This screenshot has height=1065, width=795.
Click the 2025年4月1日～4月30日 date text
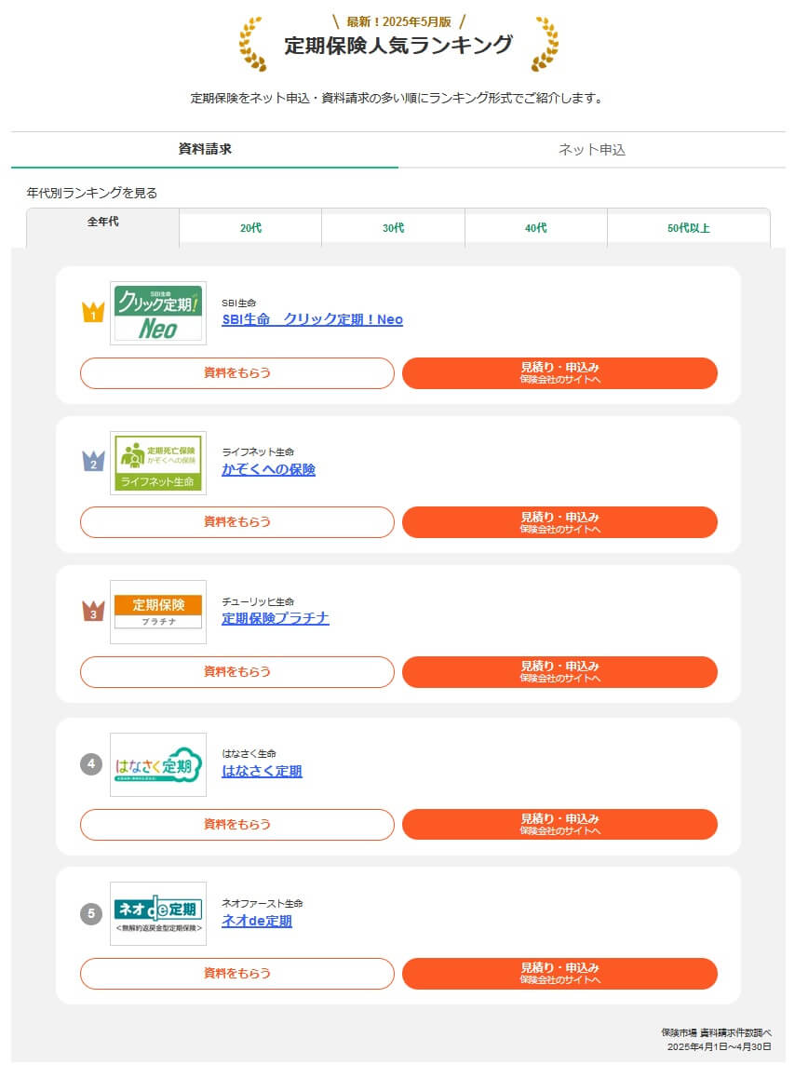pos(719,1046)
